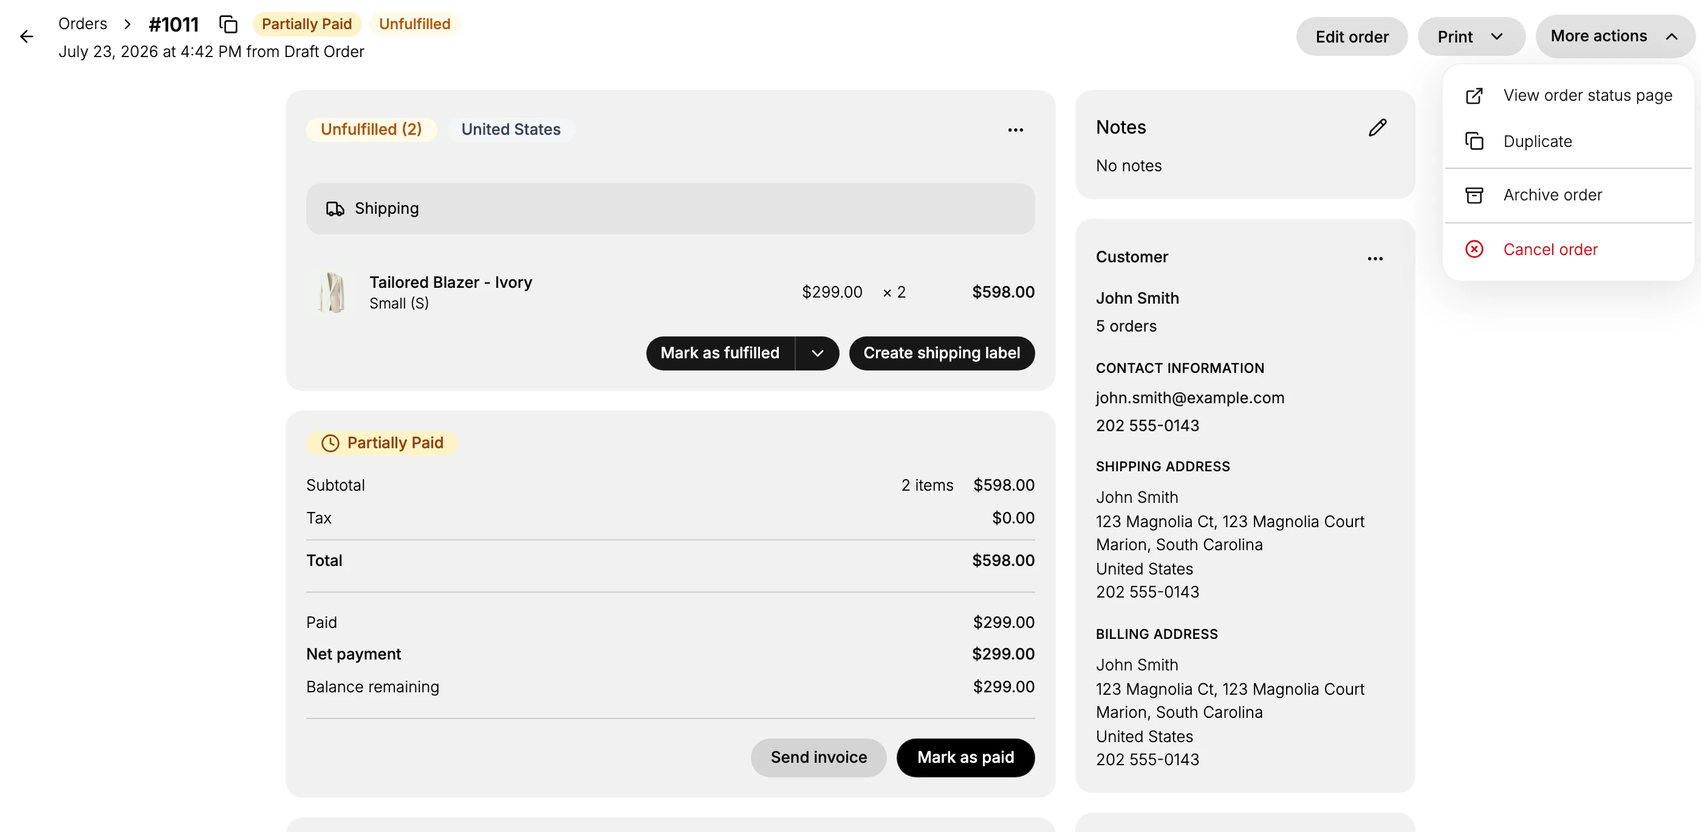Click the Mark as paid button
The image size is (1701, 832).
(965, 757)
